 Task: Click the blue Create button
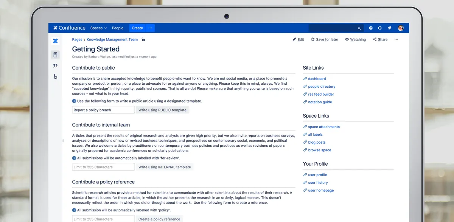tap(137, 28)
